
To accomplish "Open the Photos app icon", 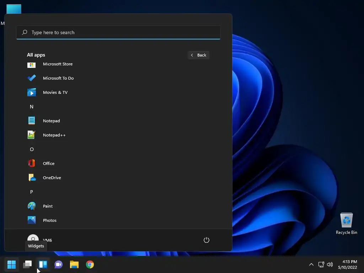I will pos(32,220).
